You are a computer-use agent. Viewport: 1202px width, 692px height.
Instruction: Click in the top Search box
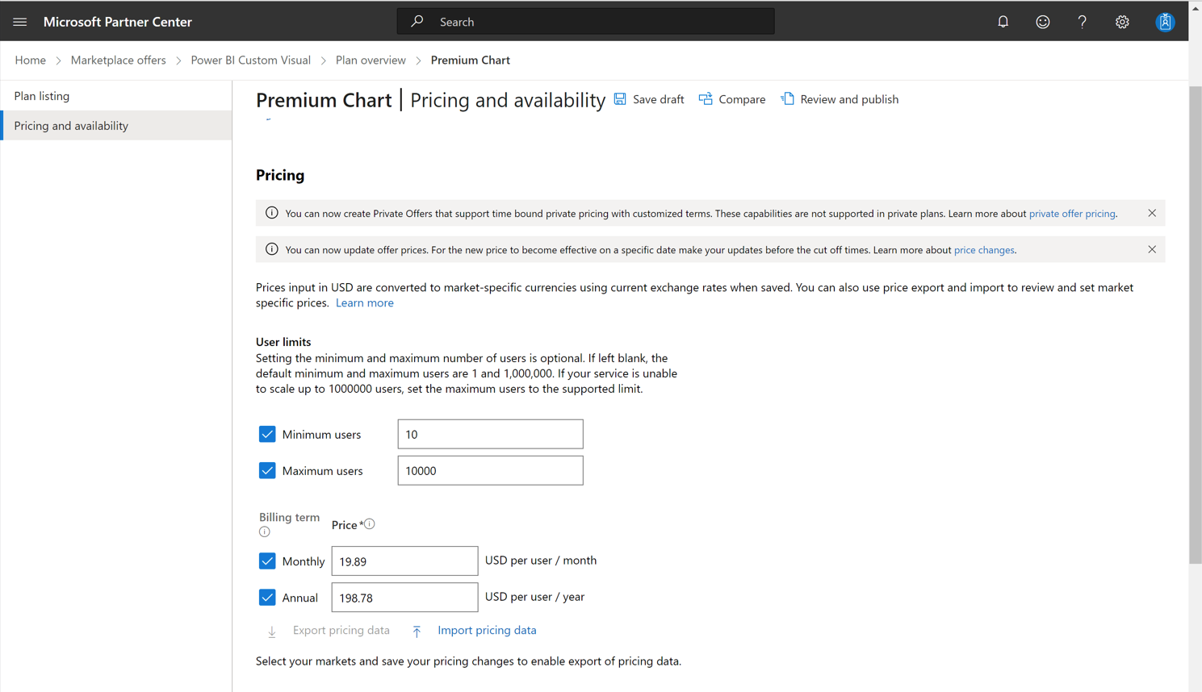pos(585,22)
